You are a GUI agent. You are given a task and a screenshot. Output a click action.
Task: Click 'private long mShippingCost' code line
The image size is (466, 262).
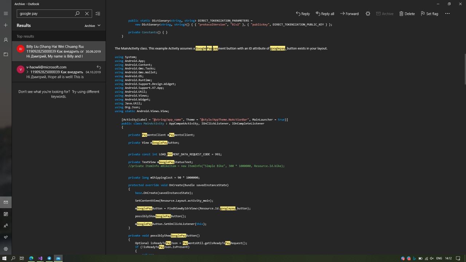[x=164, y=178]
